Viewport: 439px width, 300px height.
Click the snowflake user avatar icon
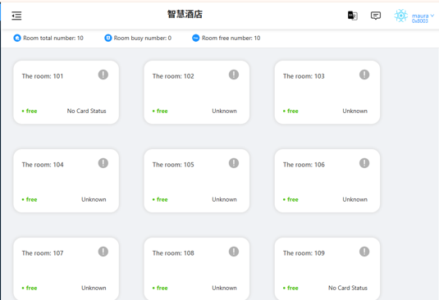[401, 16]
